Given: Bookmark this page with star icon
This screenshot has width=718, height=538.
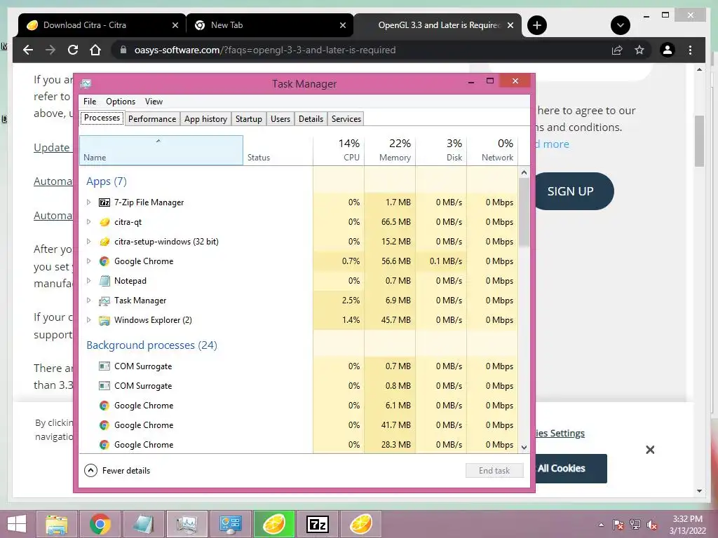Looking at the screenshot, I should pyautogui.click(x=639, y=50).
